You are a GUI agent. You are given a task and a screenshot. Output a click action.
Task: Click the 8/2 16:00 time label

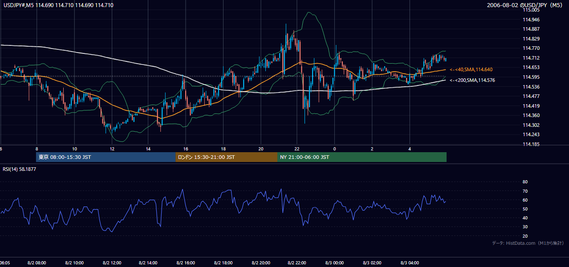[186, 263]
